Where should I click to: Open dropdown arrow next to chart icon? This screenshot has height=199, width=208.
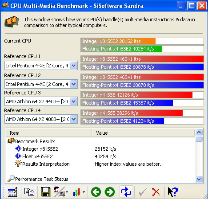click(84, 192)
